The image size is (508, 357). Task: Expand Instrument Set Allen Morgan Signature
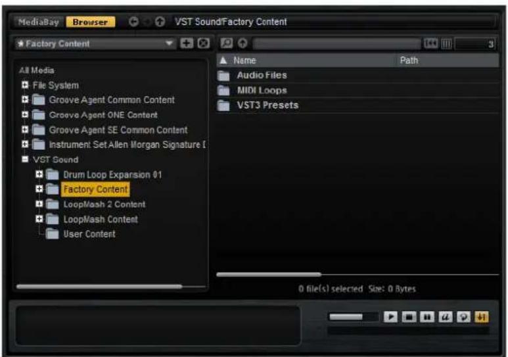[x=25, y=144]
